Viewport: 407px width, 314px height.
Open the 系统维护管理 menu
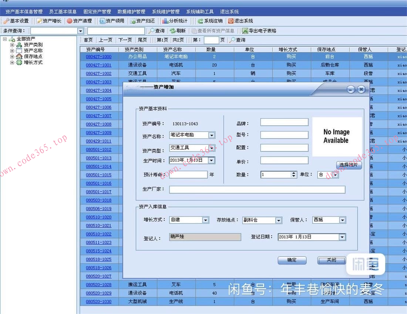(x=166, y=12)
